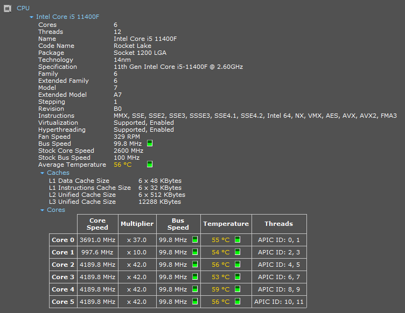Click Core 0 bus speed graph icon
This screenshot has width=405, height=313.
(195, 240)
